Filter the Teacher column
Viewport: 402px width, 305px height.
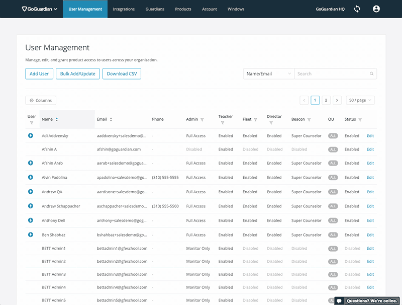click(223, 123)
